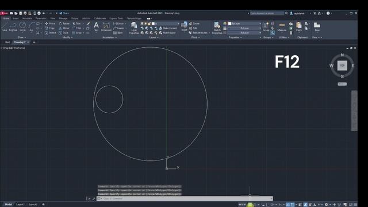The image size is (368, 207).
Task: Click the Share button
Action: click(x=64, y=13)
